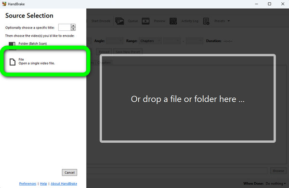Click the destination path field
This screenshot has height=188, width=289.
click(x=177, y=171)
